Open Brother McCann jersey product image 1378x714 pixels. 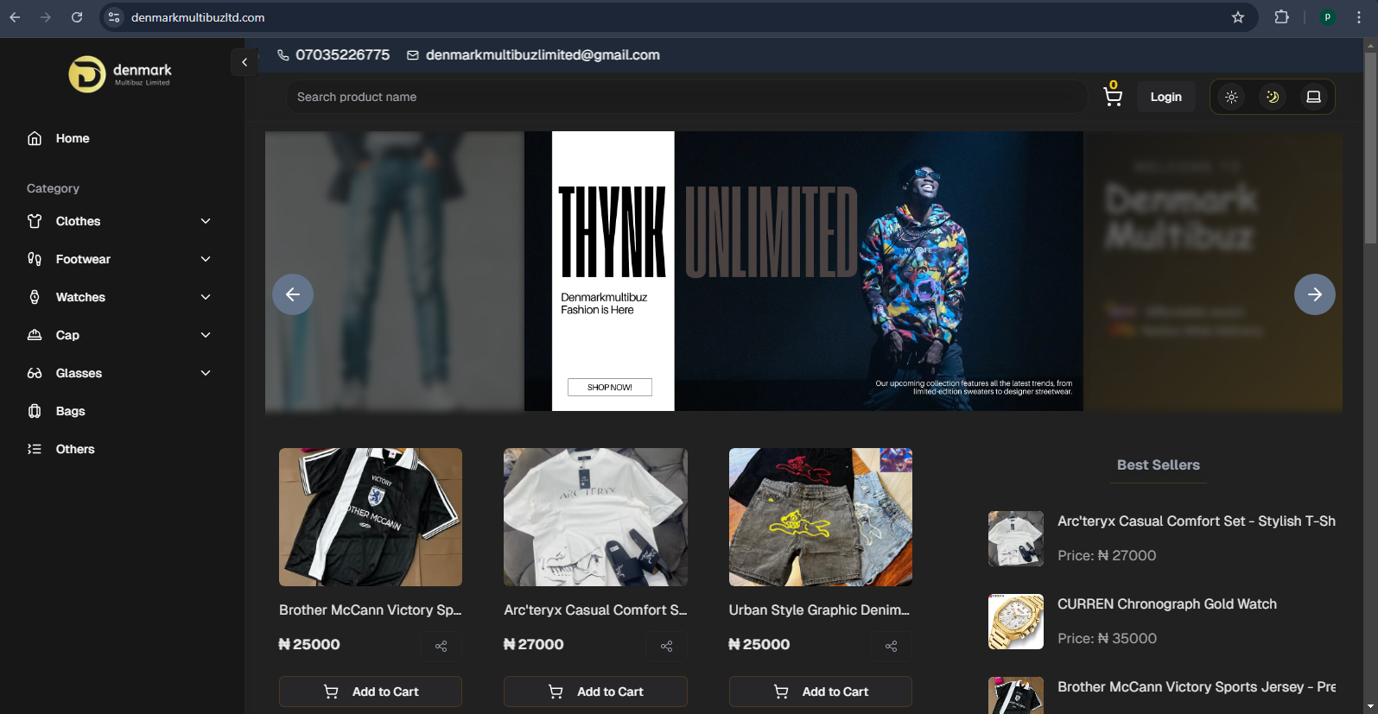coord(371,517)
